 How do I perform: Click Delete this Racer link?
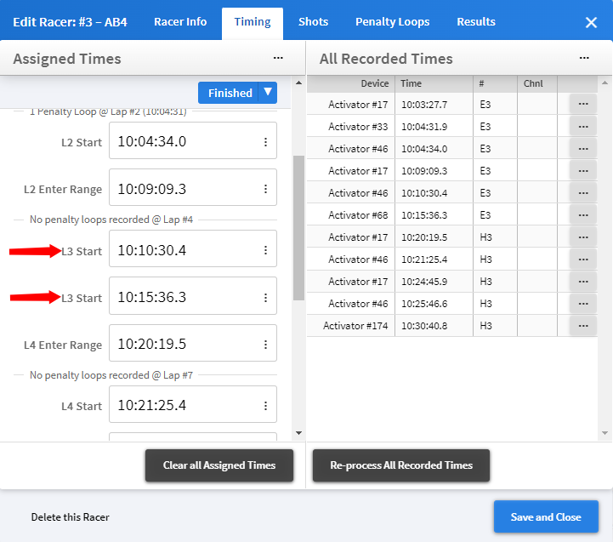tap(71, 516)
